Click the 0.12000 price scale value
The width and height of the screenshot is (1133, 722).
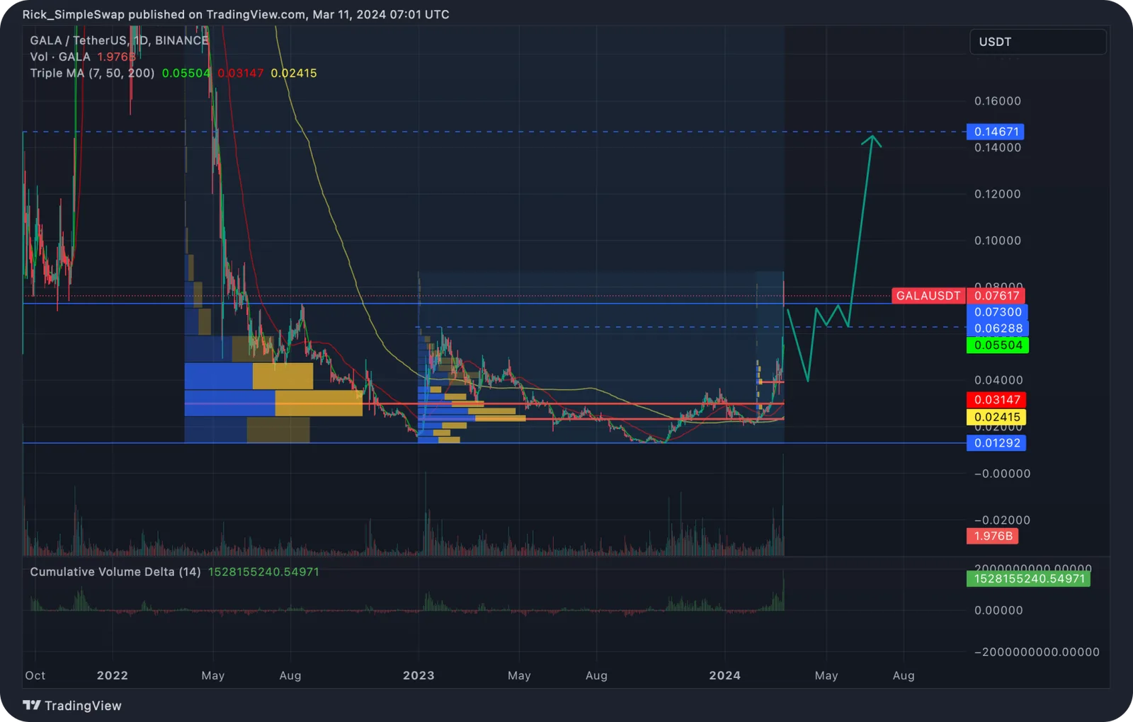(x=997, y=194)
